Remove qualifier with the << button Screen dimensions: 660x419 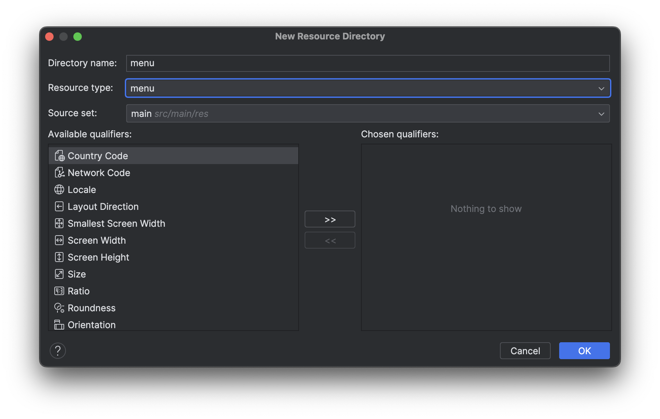point(330,240)
